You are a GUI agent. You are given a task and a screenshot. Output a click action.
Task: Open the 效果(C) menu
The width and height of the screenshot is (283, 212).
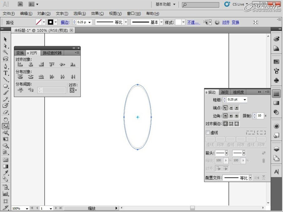coord(97,13)
